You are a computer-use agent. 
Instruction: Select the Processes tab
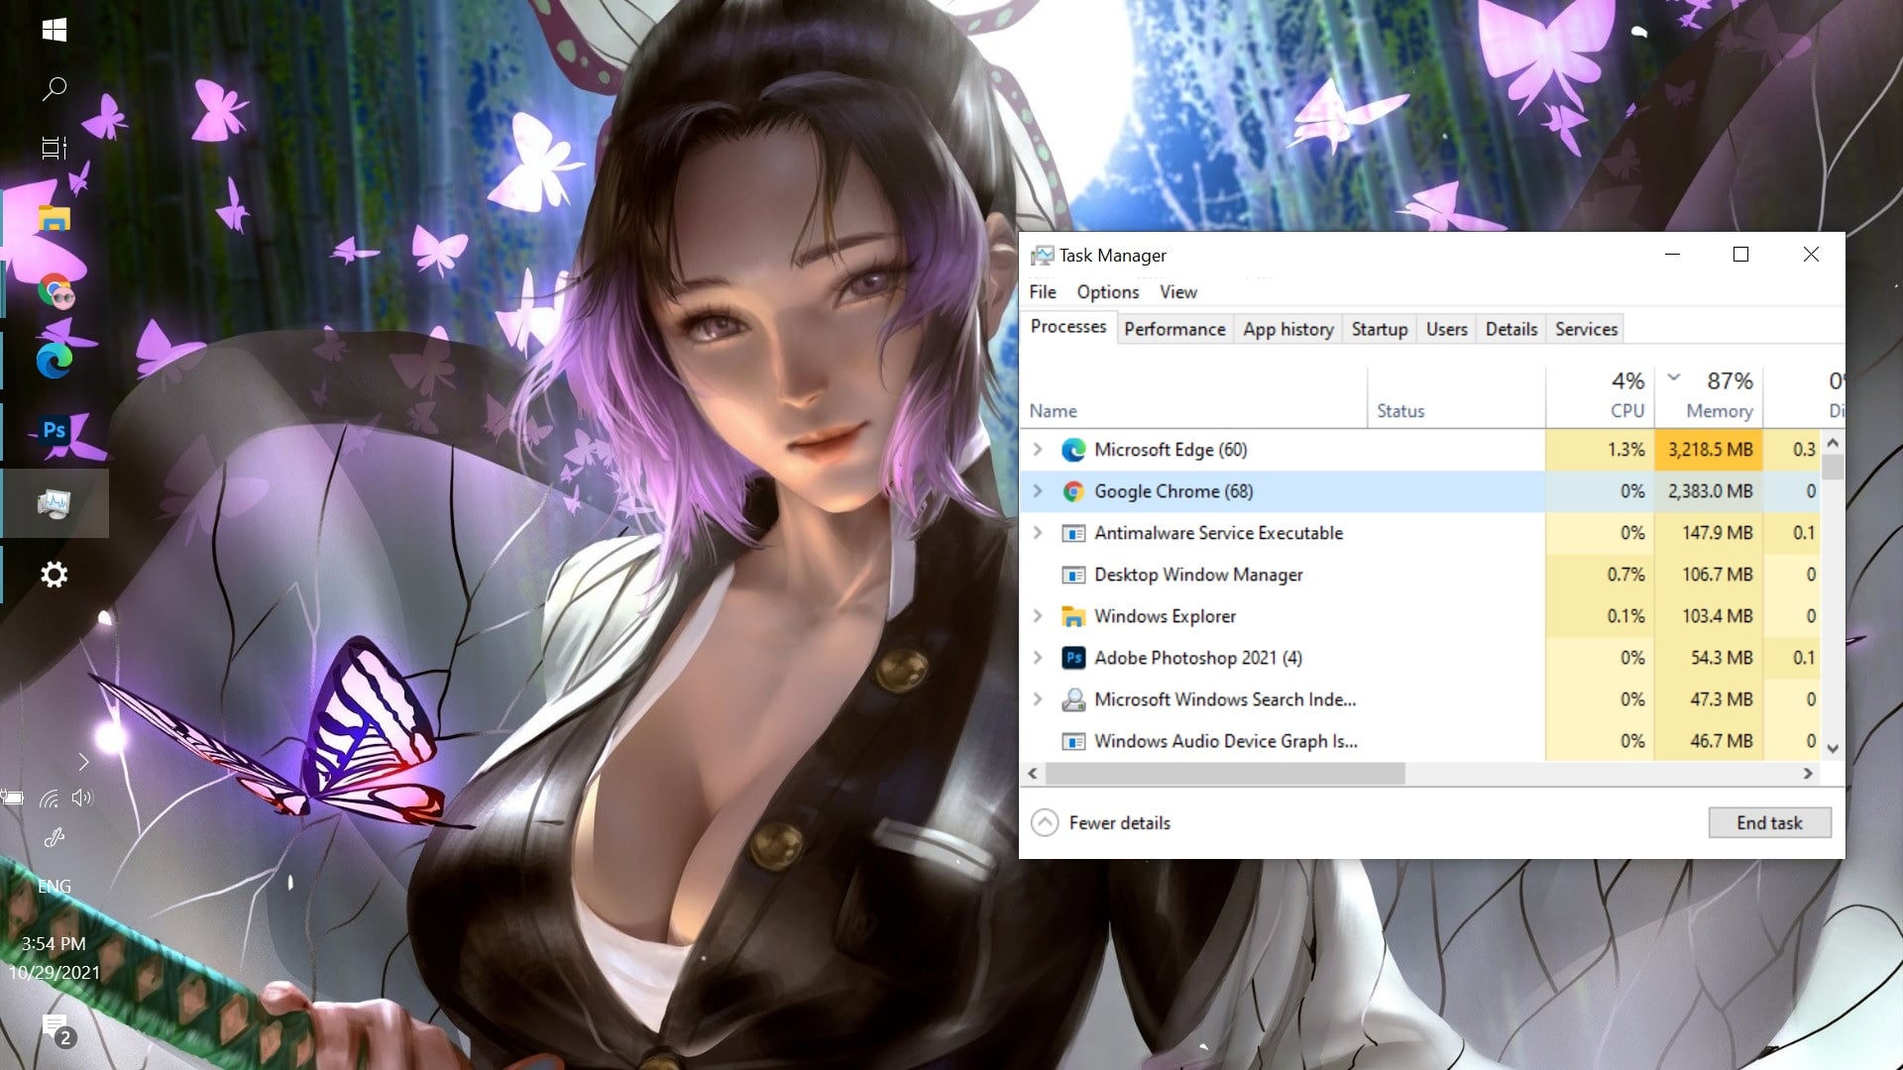click(1068, 327)
